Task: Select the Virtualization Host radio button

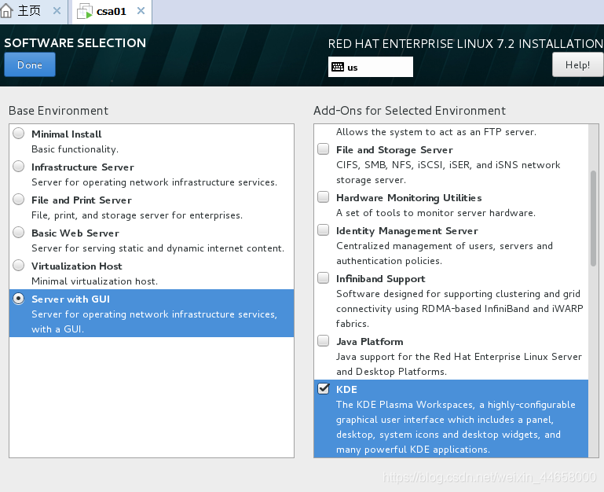Action: [19, 266]
